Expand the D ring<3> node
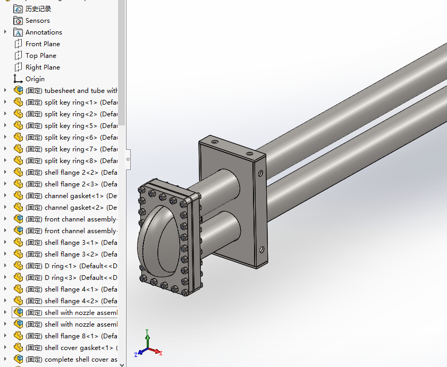 point(5,277)
